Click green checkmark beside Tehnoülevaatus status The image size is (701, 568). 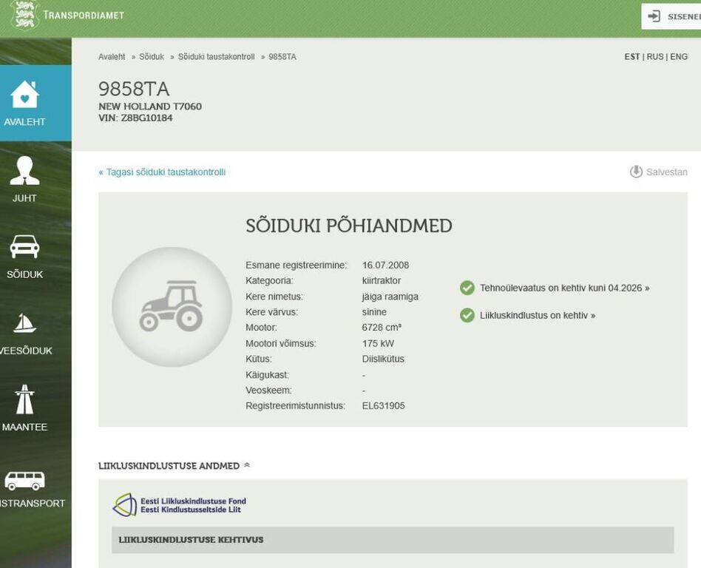click(x=467, y=288)
